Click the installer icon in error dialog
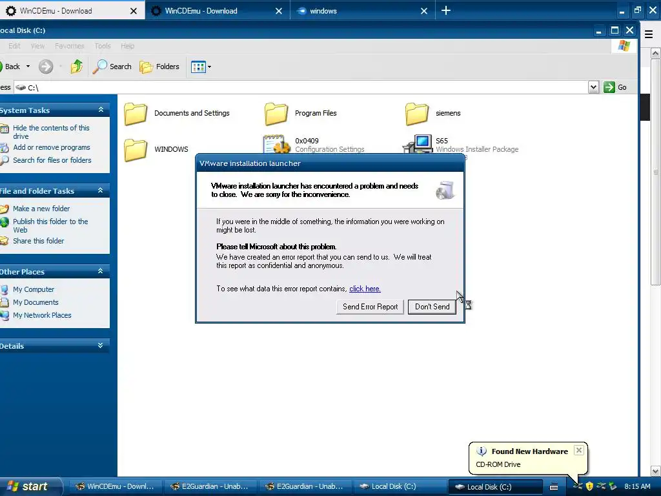This screenshot has height=496, width=661. tap(445, 190)
